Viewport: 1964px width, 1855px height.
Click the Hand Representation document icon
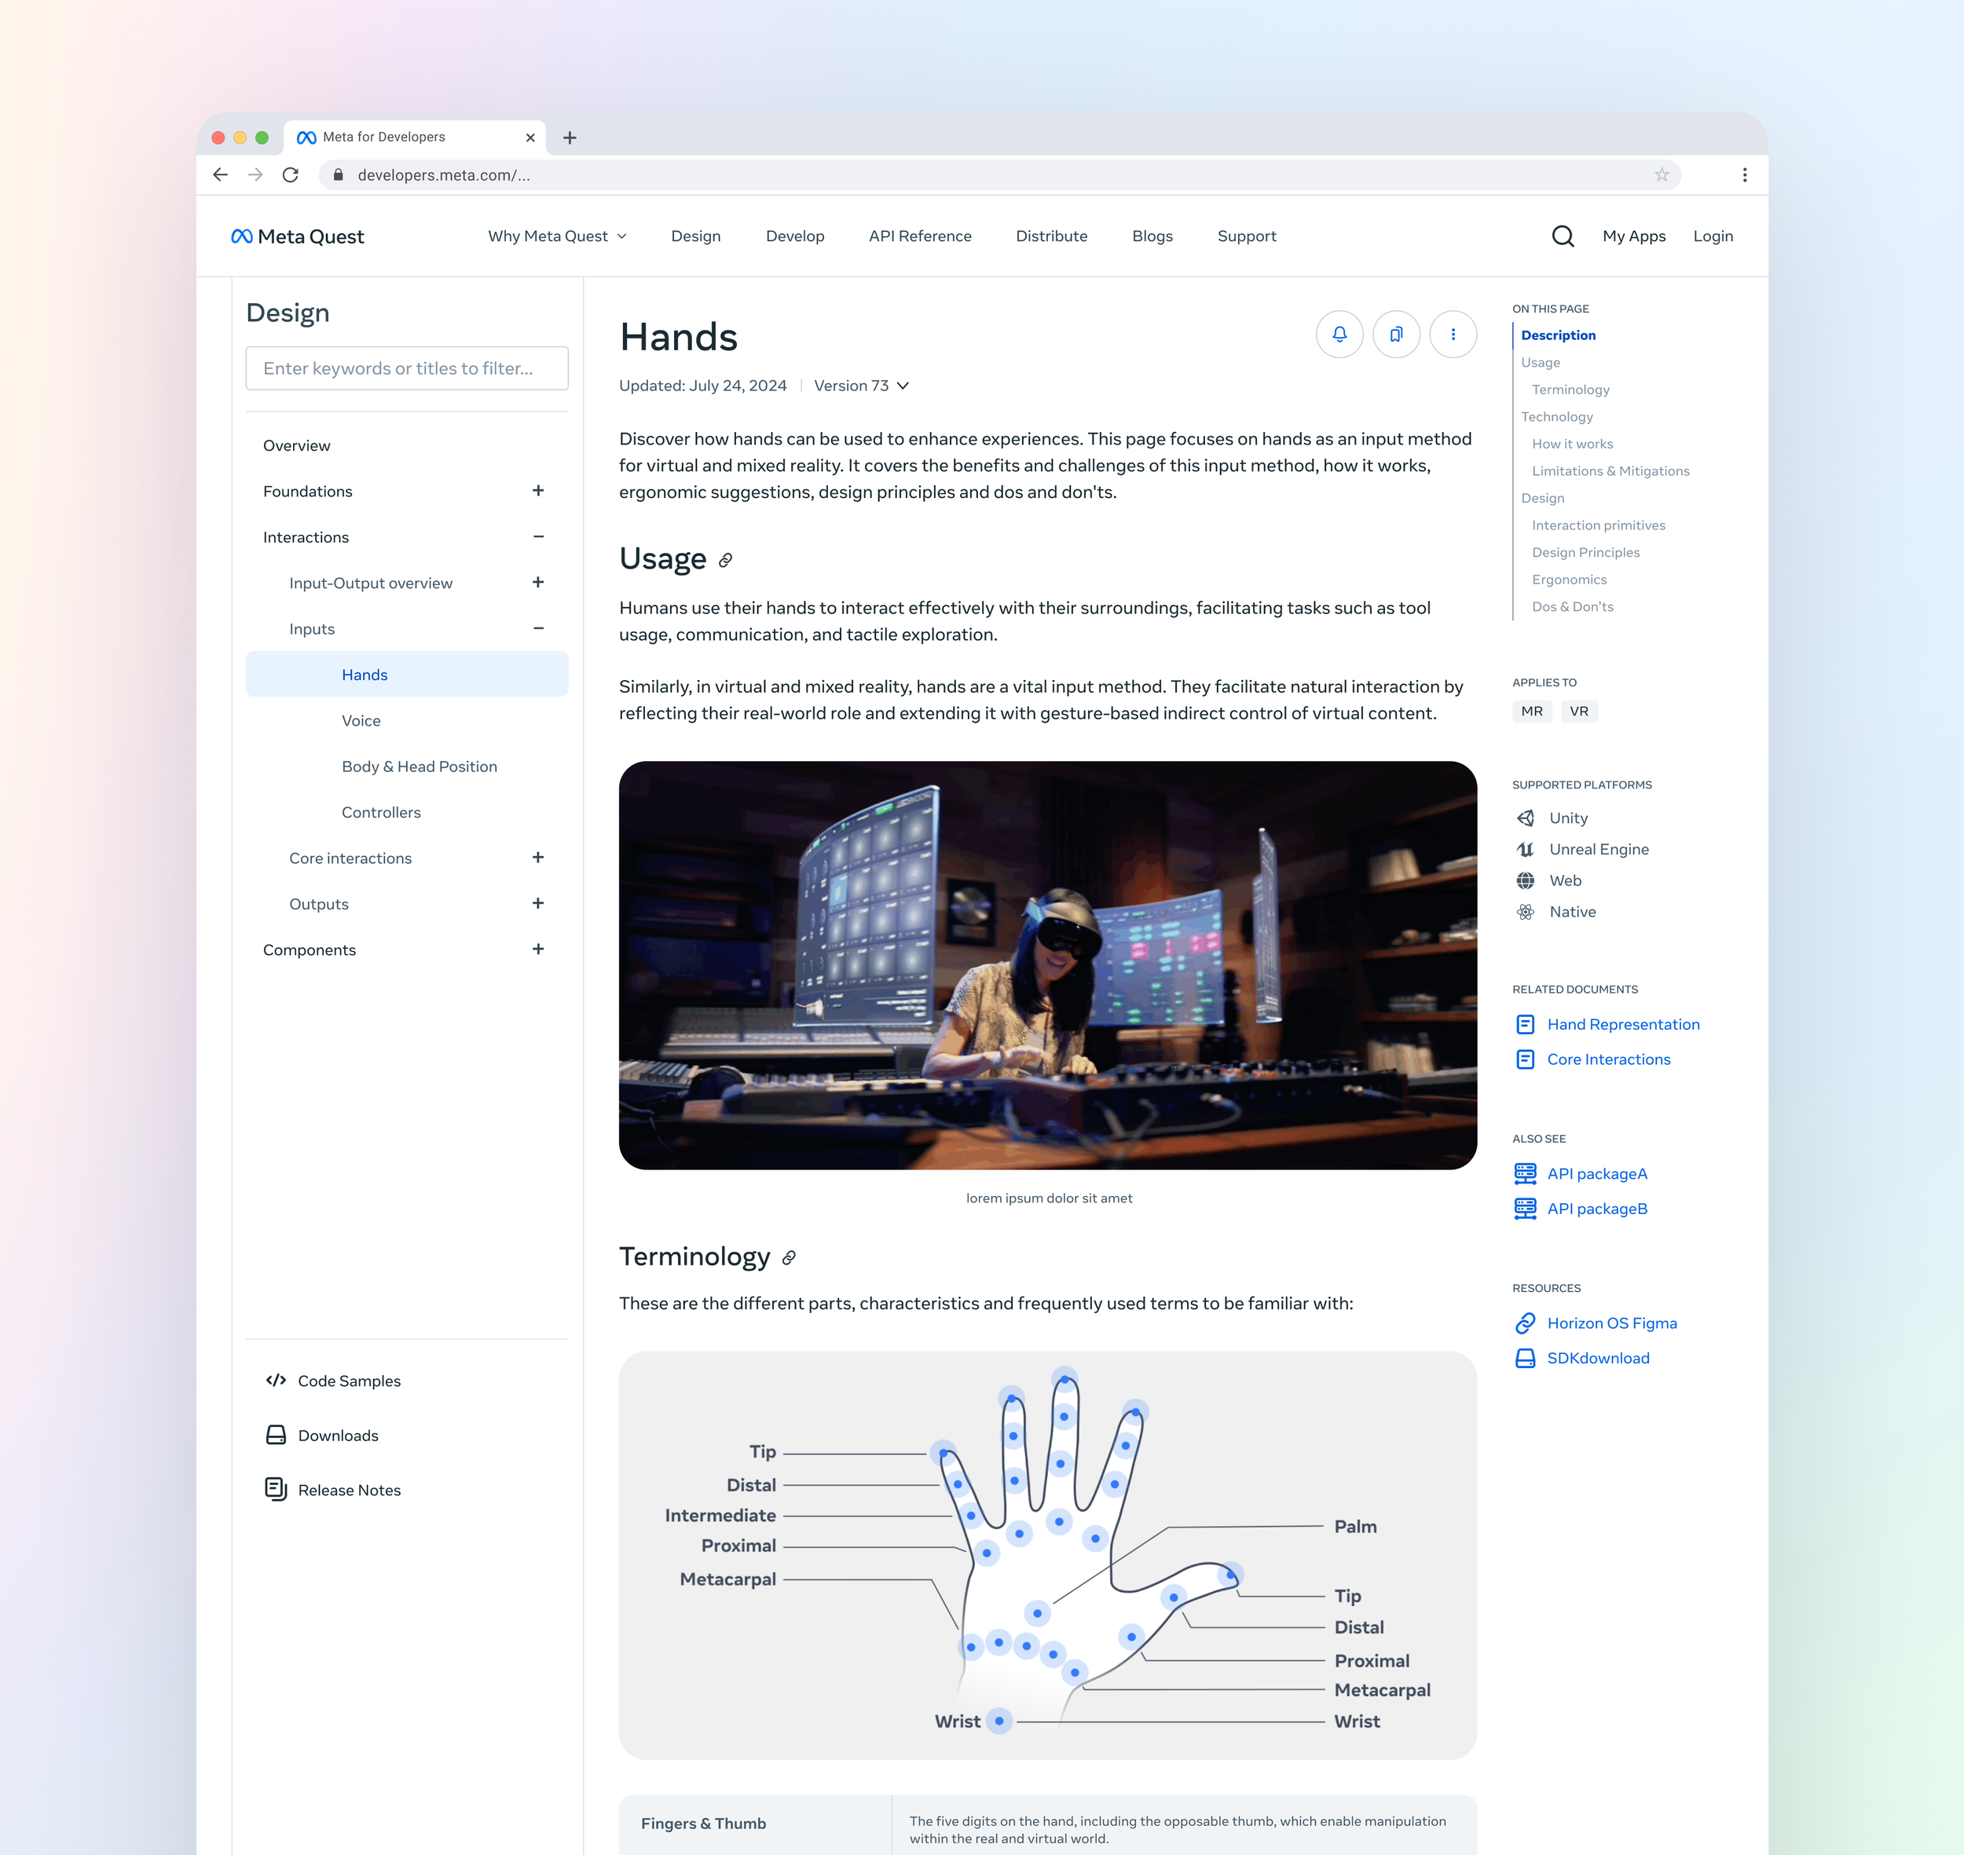[1526, 1024]
